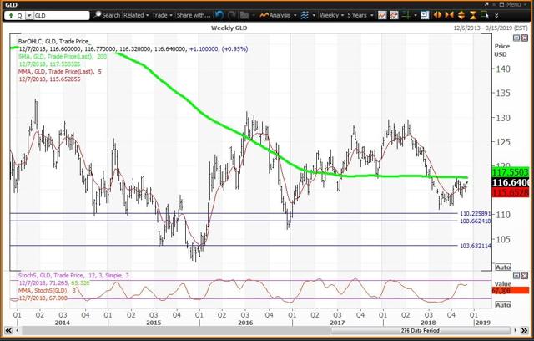This screenshot has width=534, height=341.
Task: Expand the crosshair tool dropdown arrow
Action: (x=415, y=15)
